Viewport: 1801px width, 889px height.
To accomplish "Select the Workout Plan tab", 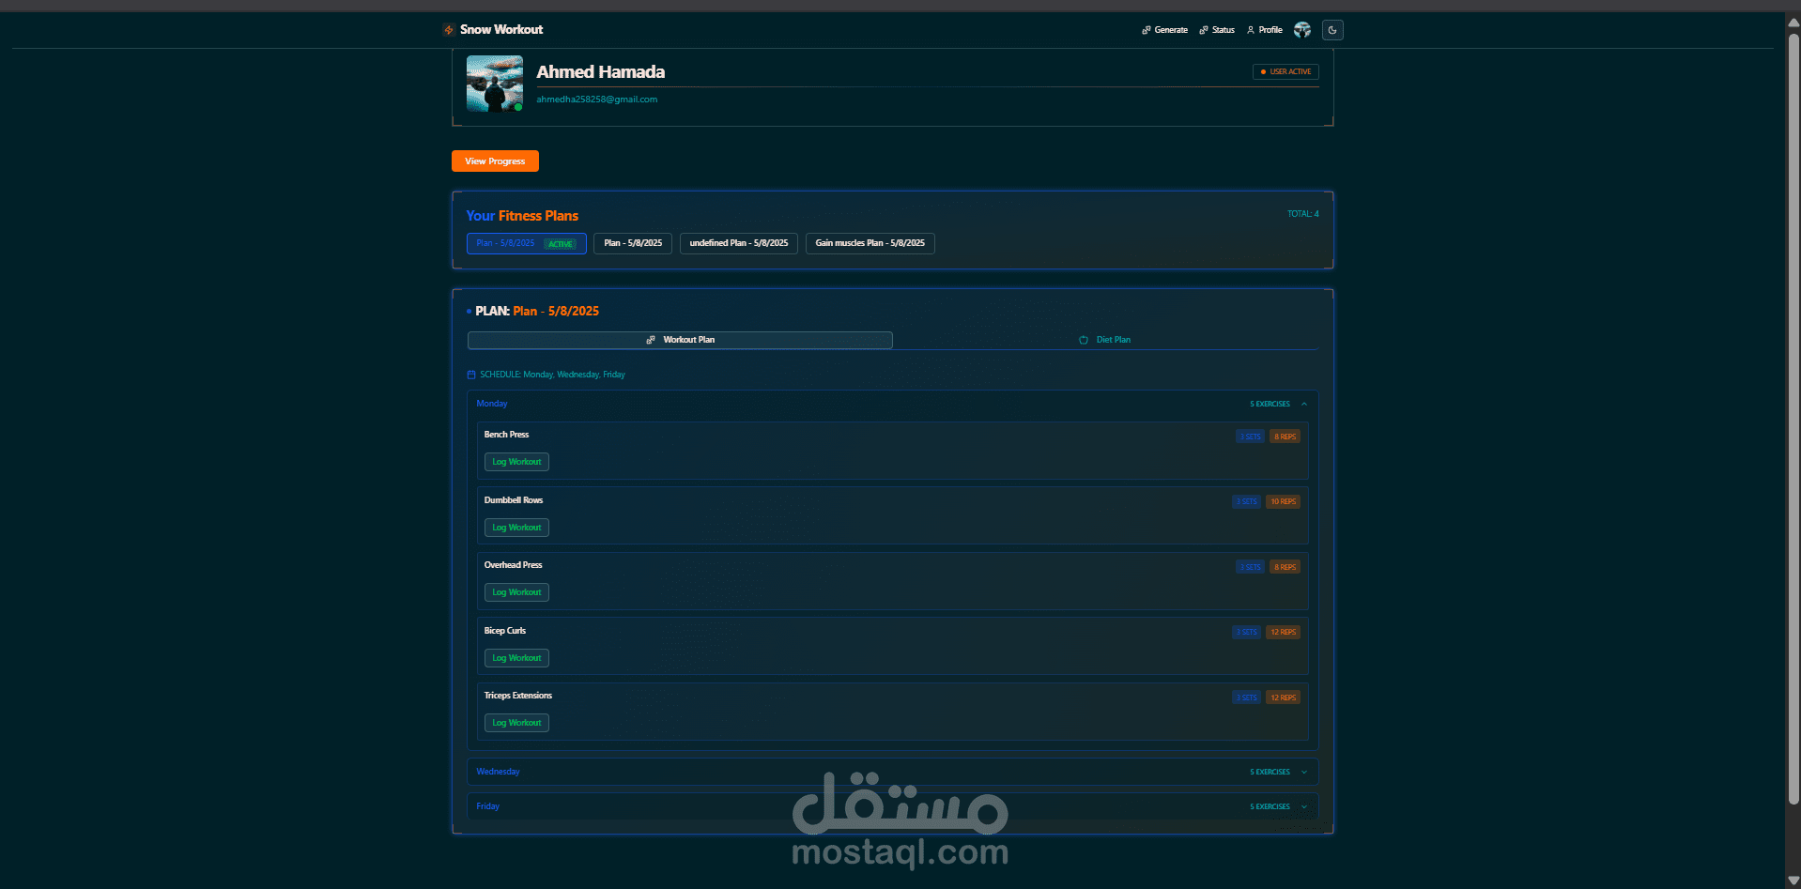I will point(679,340).
